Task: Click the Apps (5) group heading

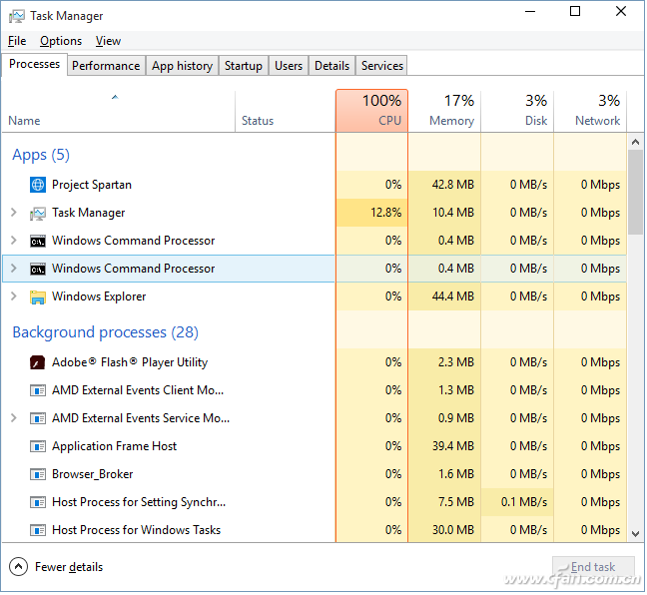Action: coord(41,156)
